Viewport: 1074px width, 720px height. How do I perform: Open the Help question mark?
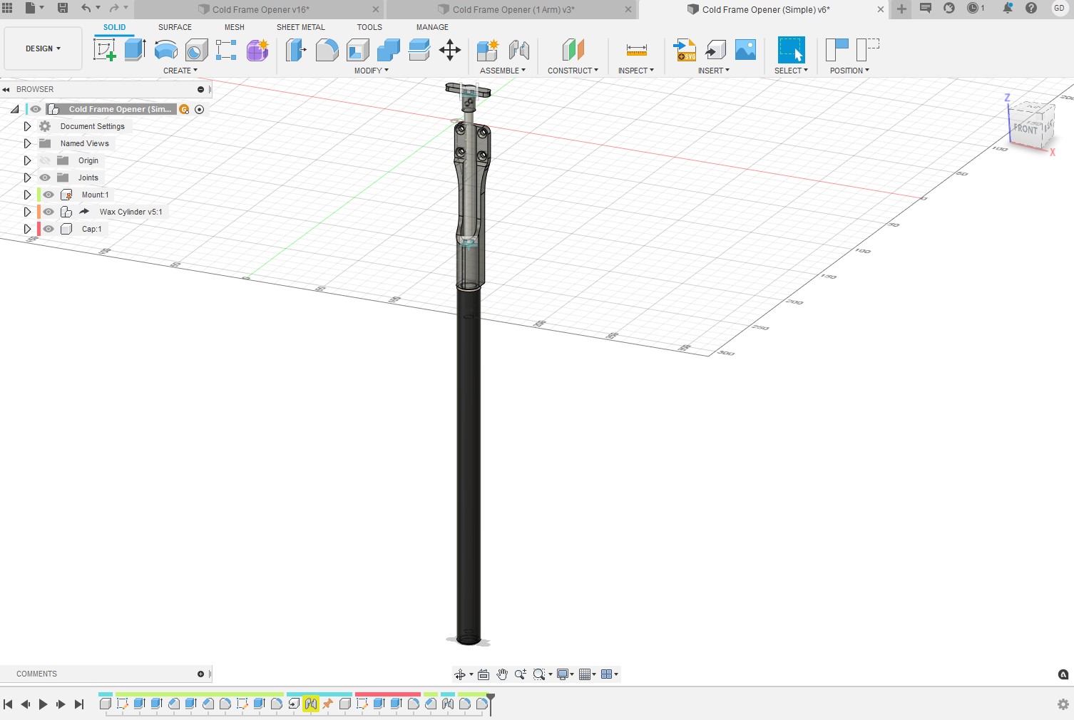pos(1031,8)
